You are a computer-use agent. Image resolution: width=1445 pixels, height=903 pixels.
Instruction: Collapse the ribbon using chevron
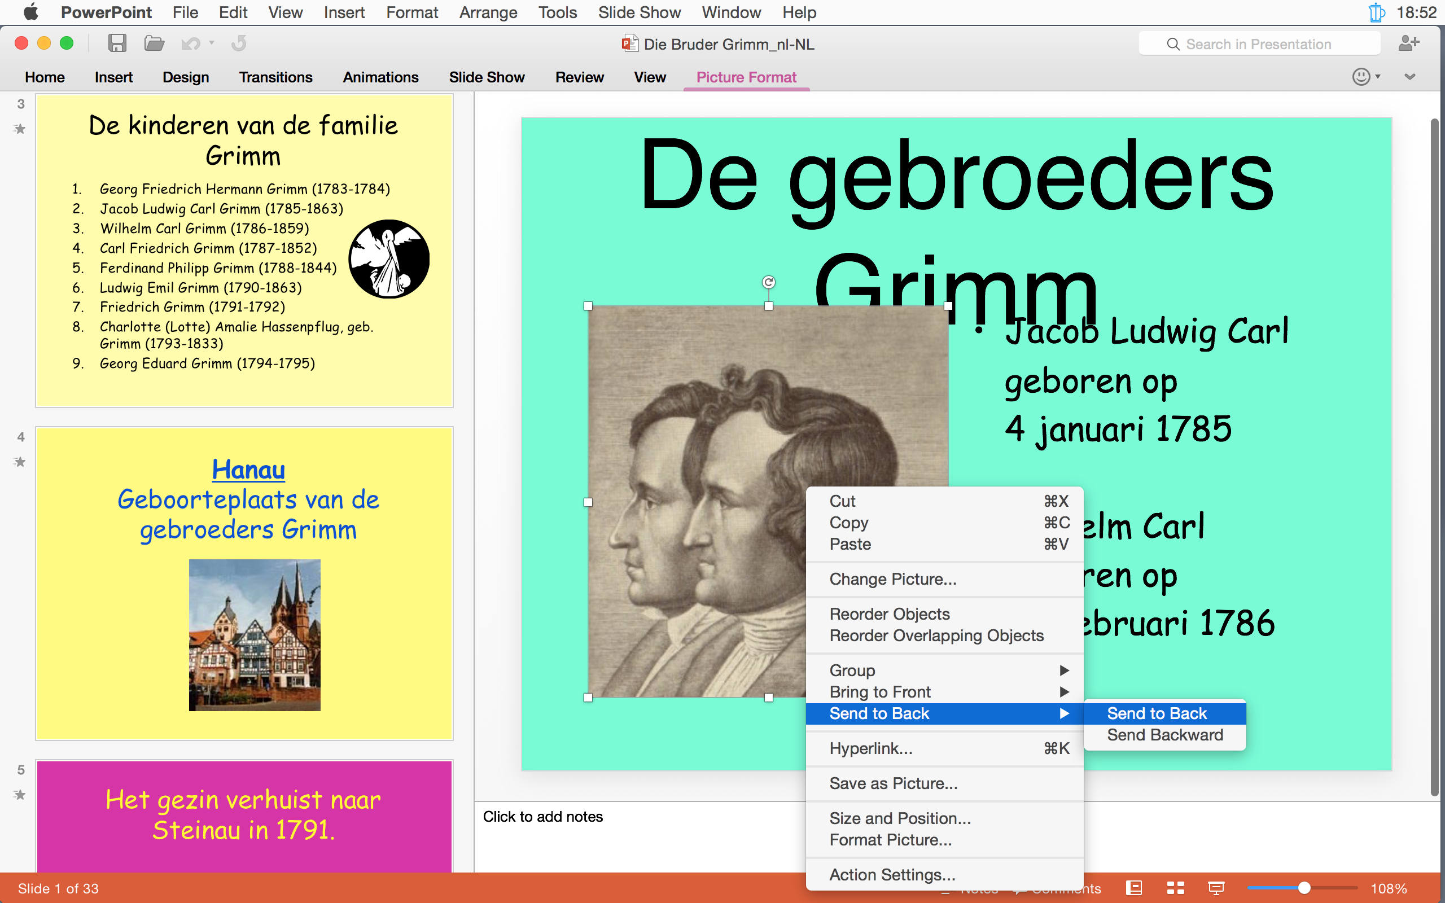coord(1410,76)
